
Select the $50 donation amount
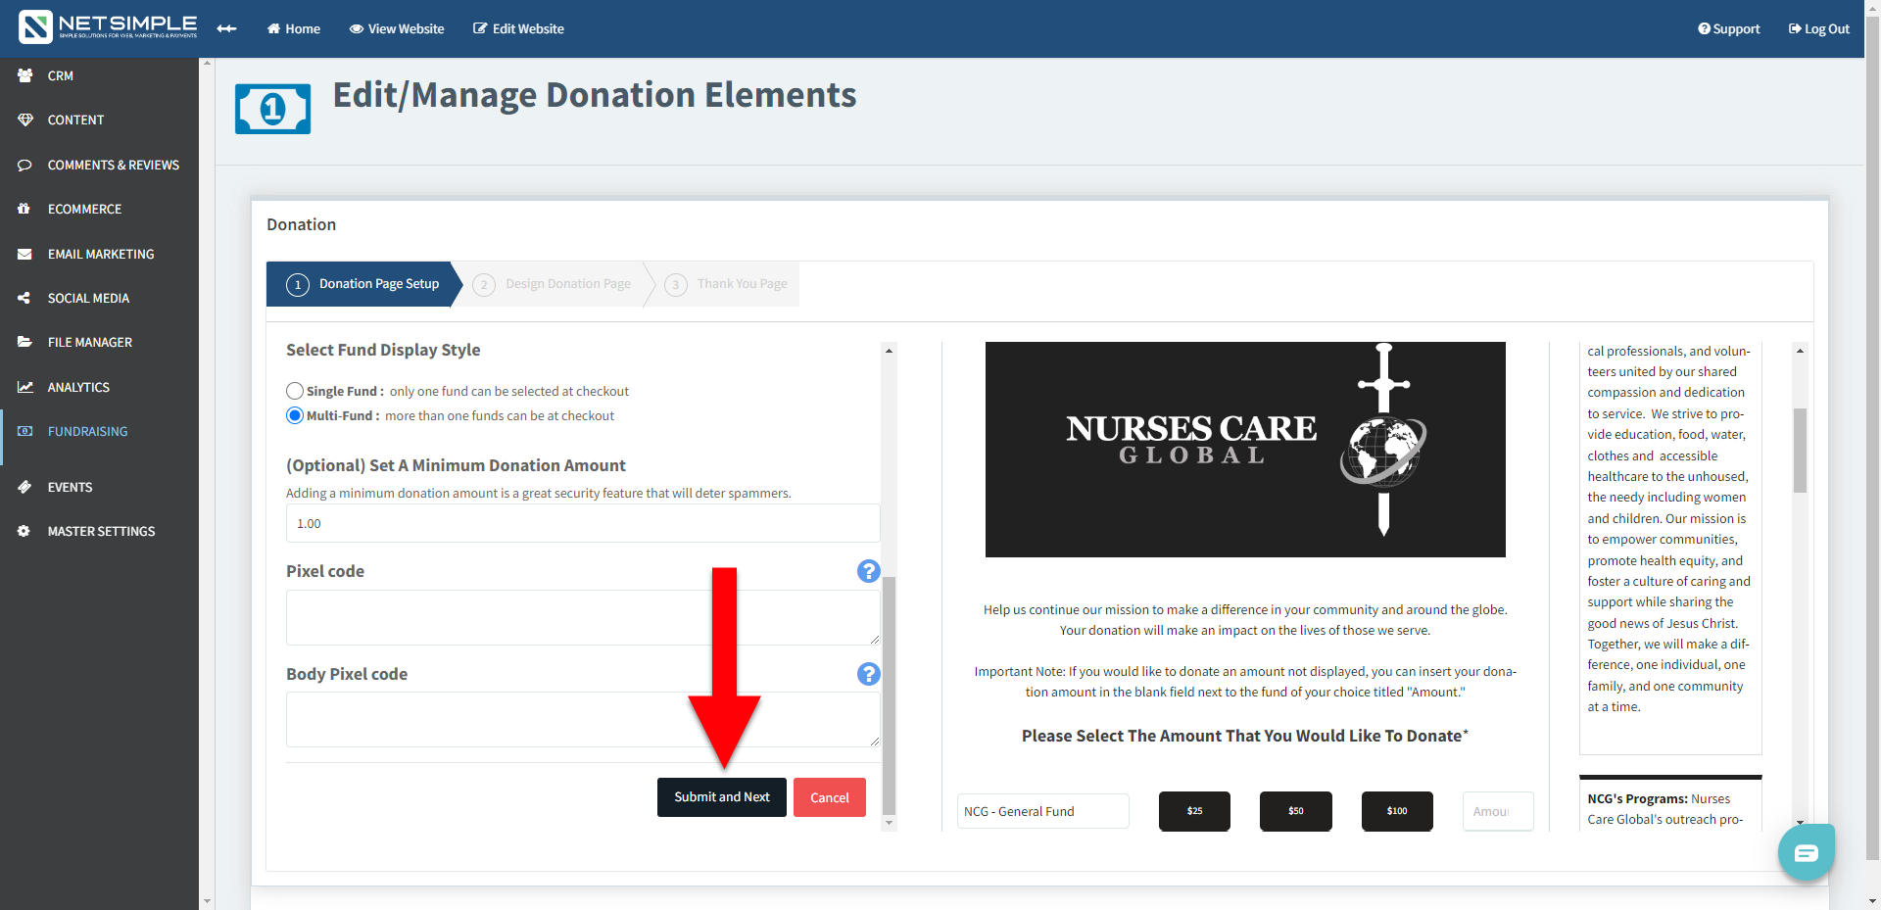click(x=1296, y=811)
